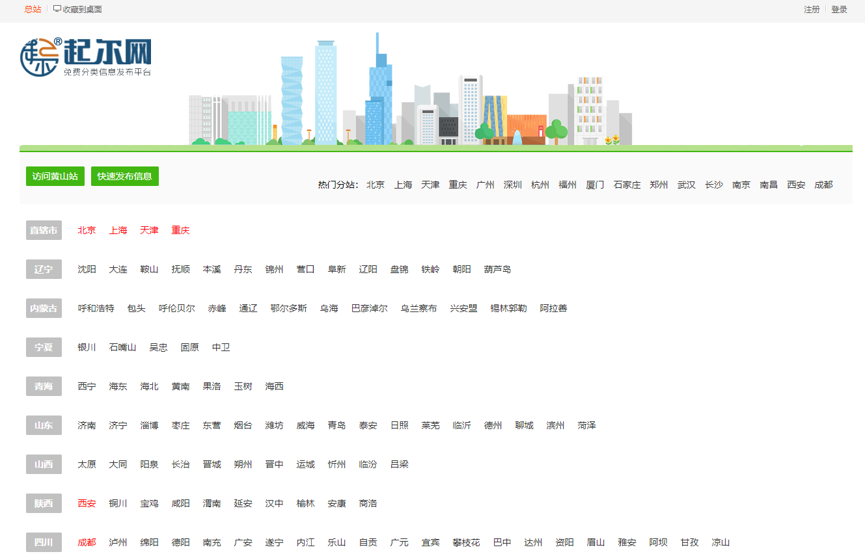Open 鄂尔多斯 city link
The width and height of the screenshot is (865, 554).
[x=288, y=308]
